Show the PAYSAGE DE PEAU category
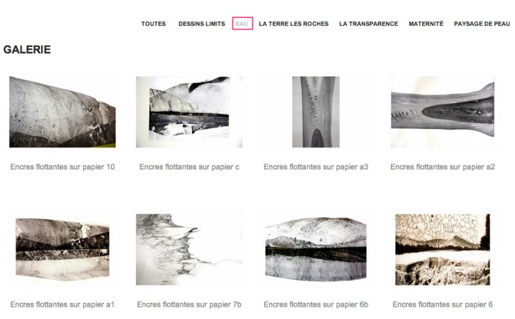 (x=482, y=24)
